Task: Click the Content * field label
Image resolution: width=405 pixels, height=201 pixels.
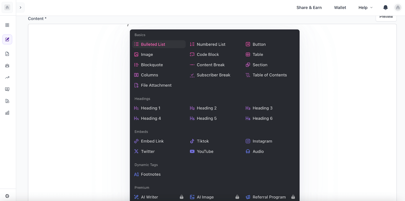Action: pyautogui.click(x=37, y=19)
